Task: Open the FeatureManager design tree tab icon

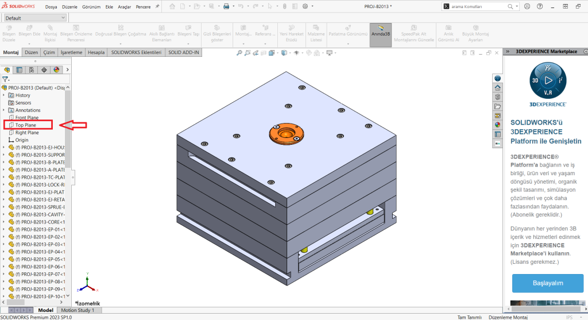Action: pyautogui.click(x=7, y=70)
